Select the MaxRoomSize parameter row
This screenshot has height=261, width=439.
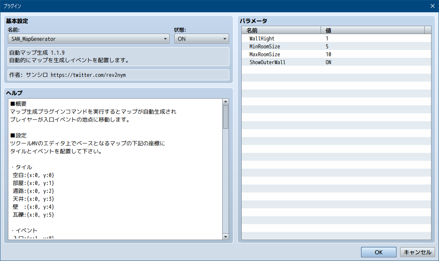pos(264,54)
